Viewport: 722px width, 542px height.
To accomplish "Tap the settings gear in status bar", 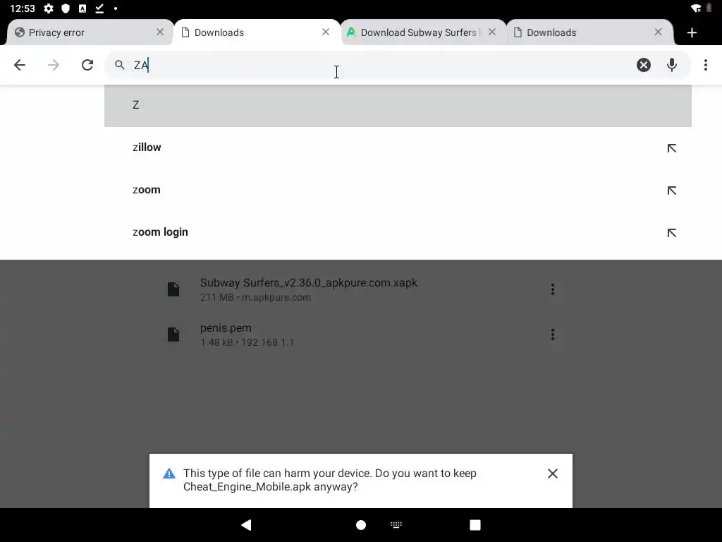I will (49, 8).
